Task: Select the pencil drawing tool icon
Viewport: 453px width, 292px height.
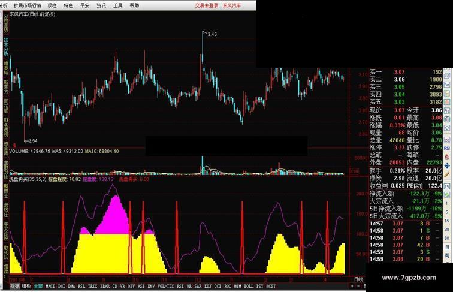Action: [447, 175]
